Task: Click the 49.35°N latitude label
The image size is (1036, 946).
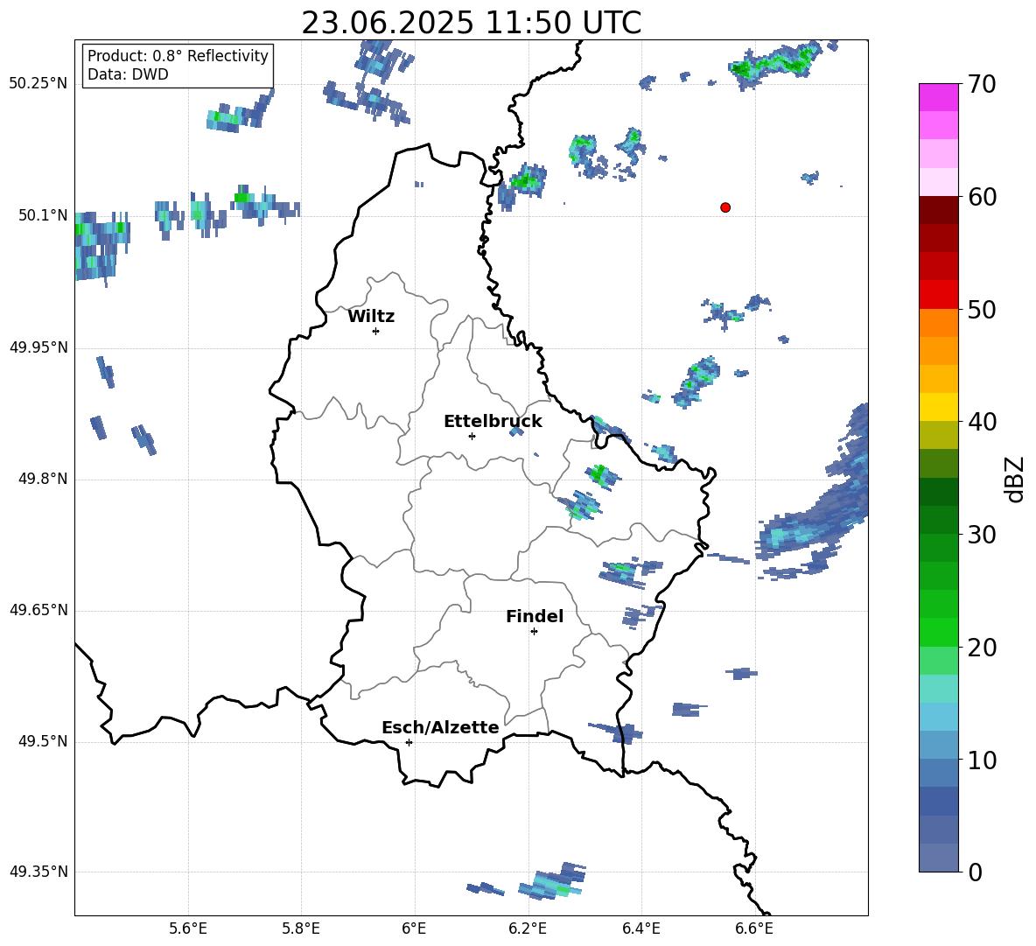Action: (x=38, y=872)
